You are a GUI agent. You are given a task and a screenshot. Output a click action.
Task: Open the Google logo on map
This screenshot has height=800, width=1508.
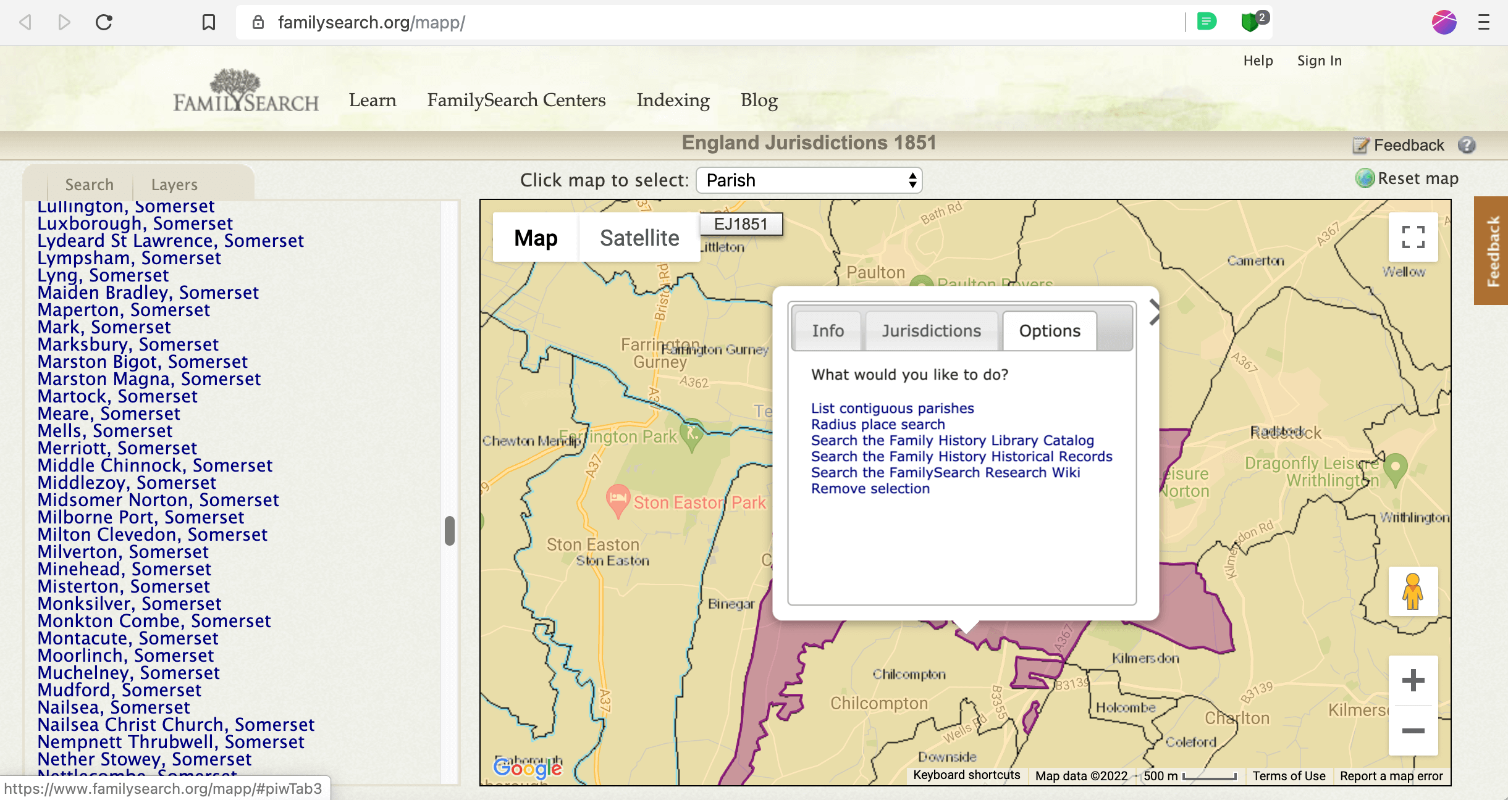(528, 769)
